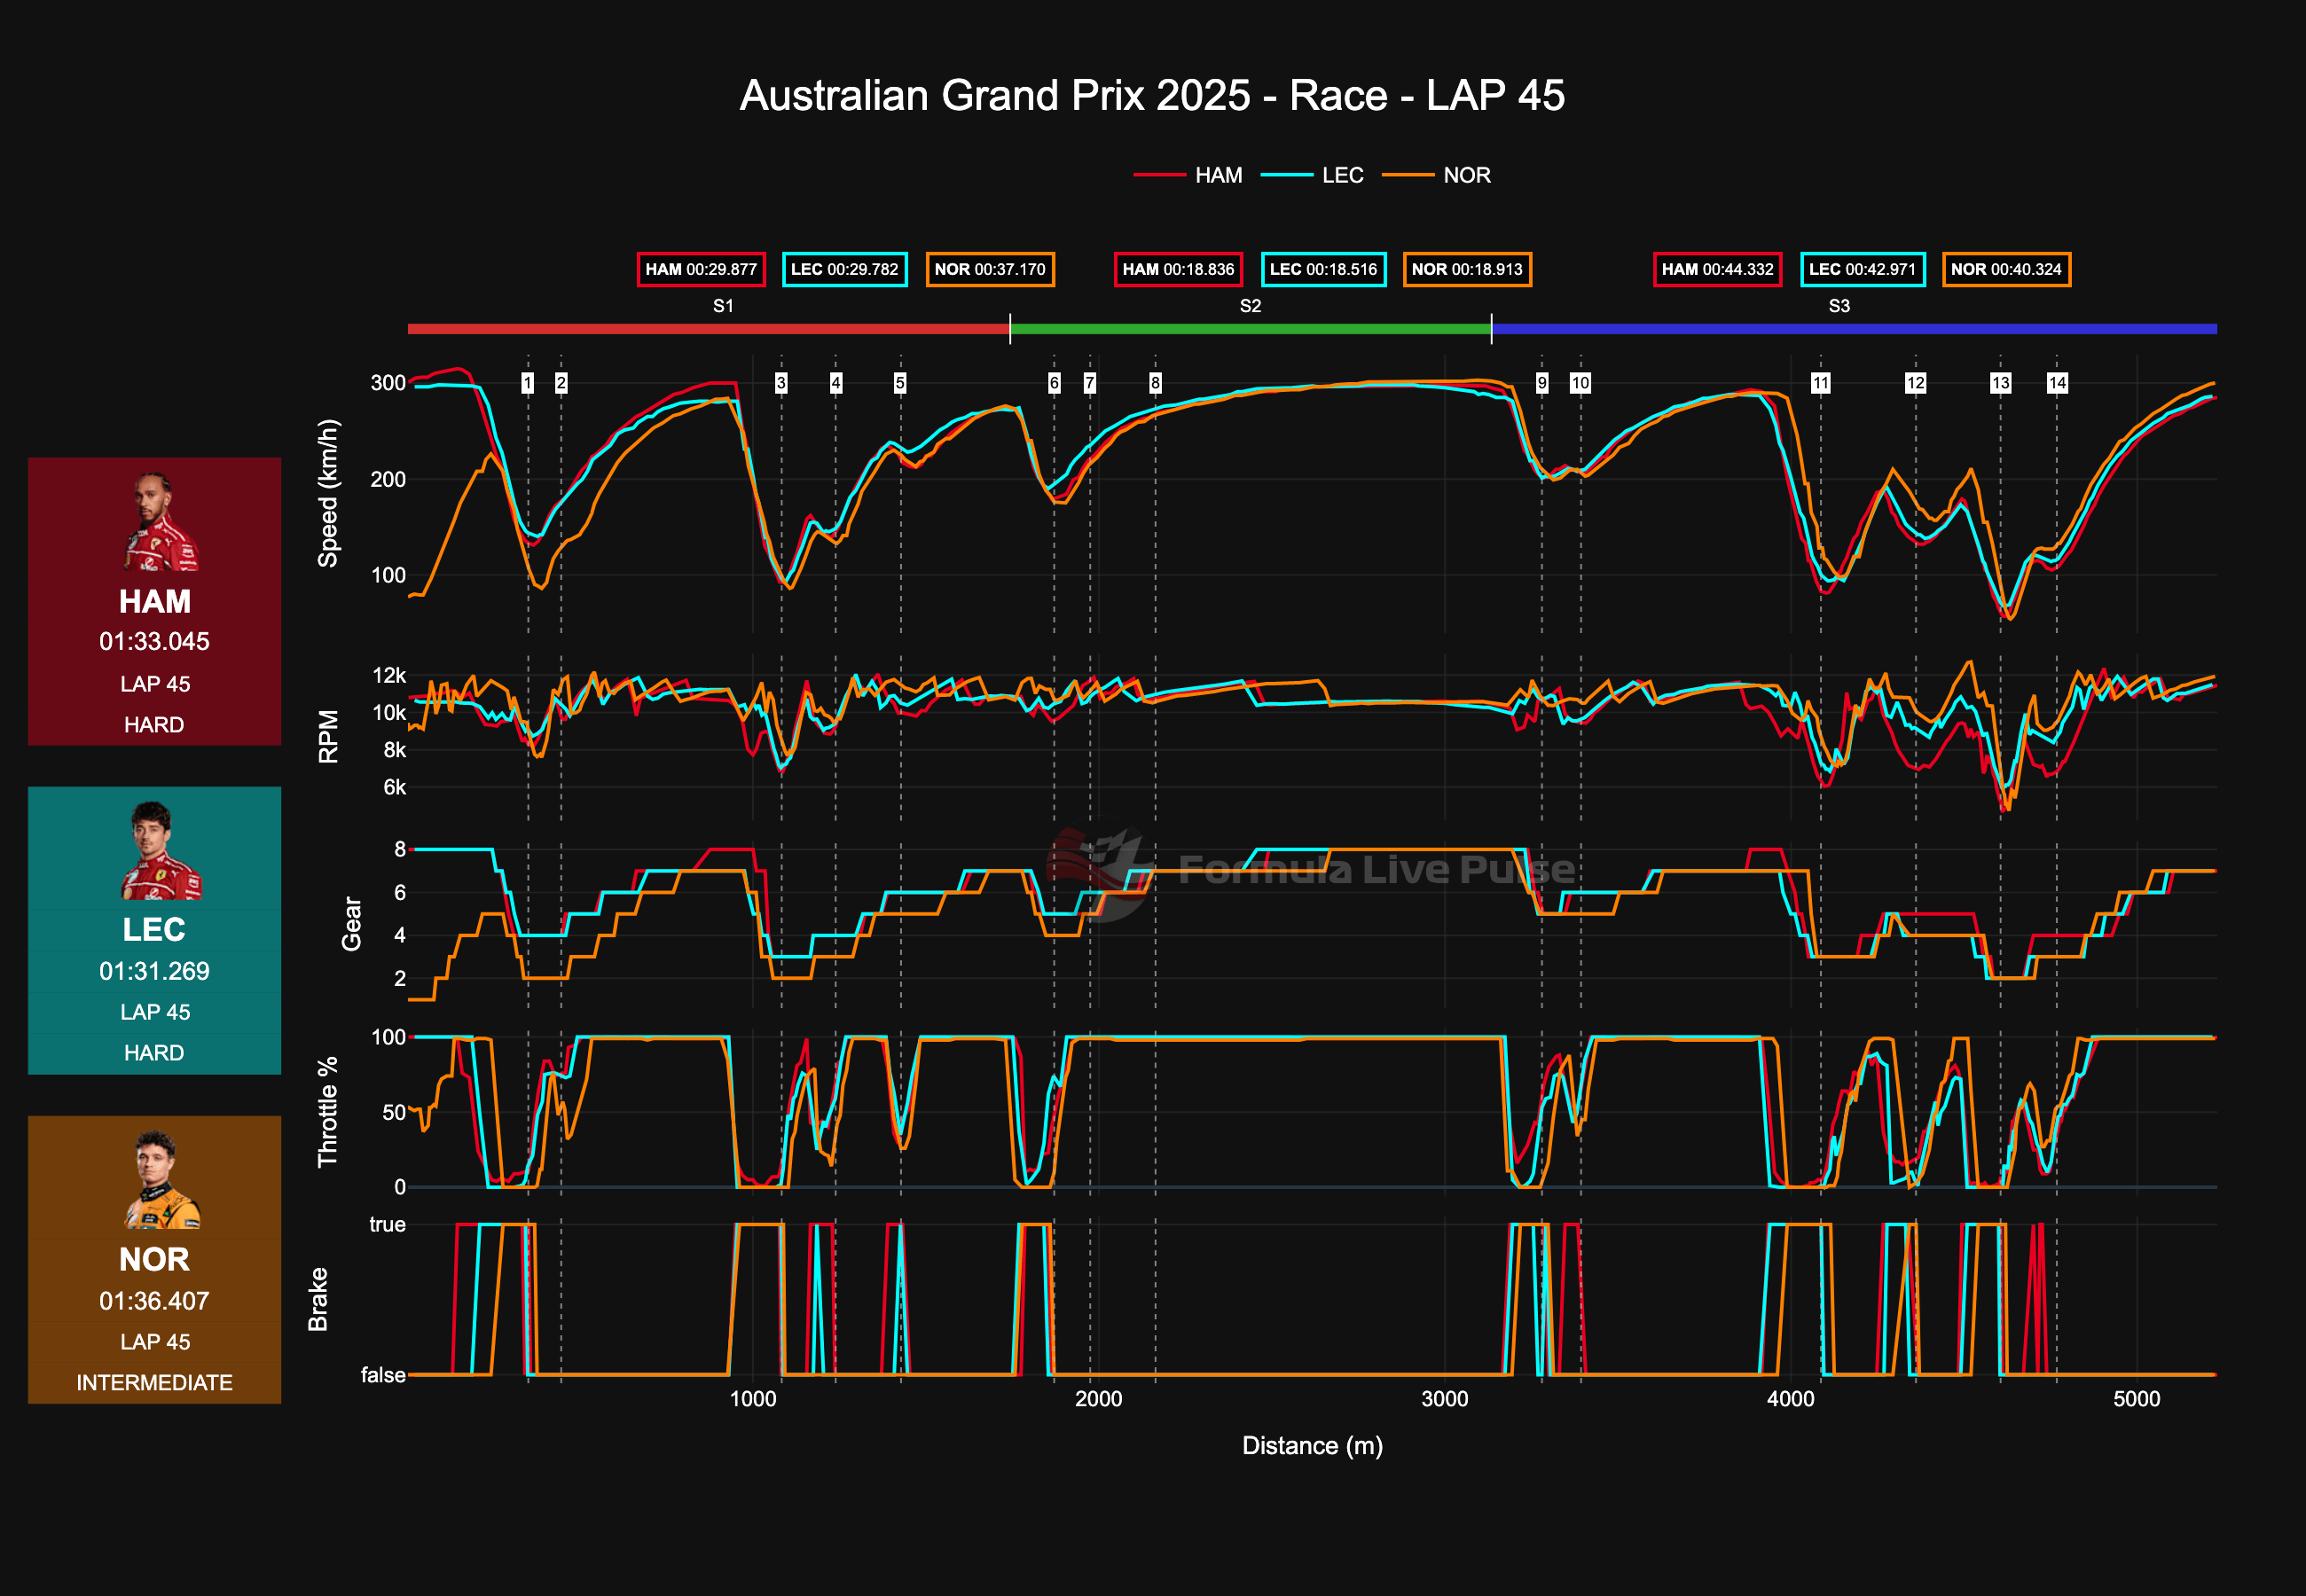Toggle LEC trace in the legend

[1312, 175]
